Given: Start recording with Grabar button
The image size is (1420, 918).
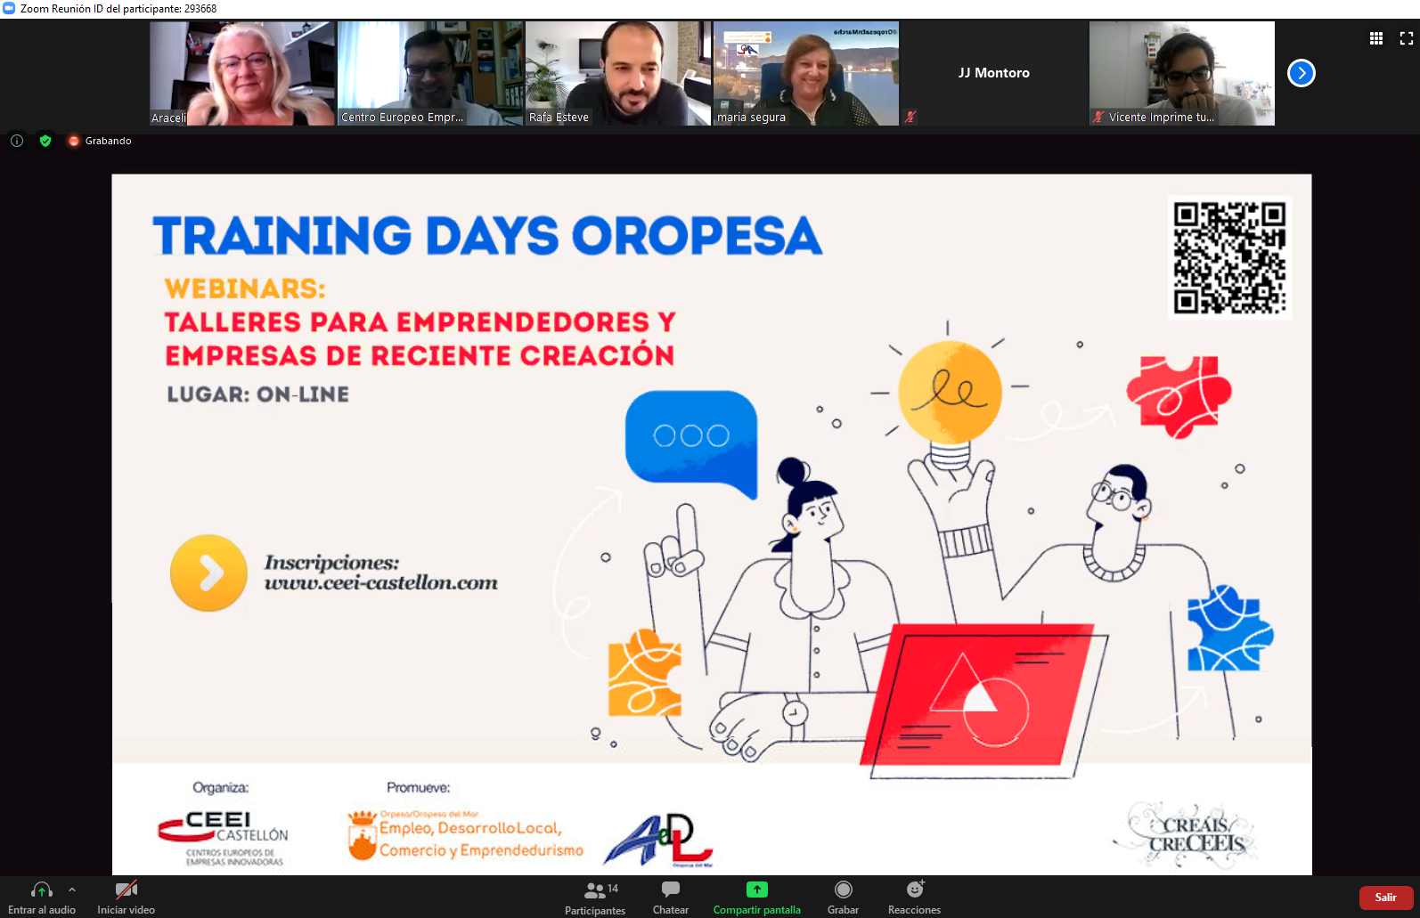Looking at the screenshot, I should click(843, 898).
